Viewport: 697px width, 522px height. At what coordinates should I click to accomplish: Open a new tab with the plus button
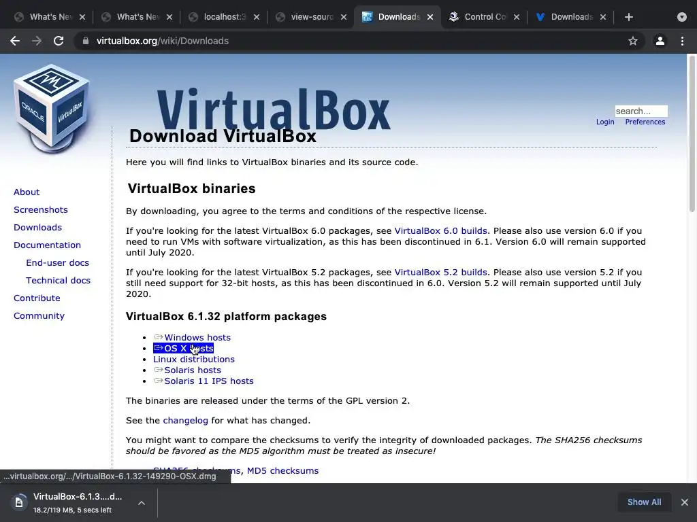(x=628, y=17)
